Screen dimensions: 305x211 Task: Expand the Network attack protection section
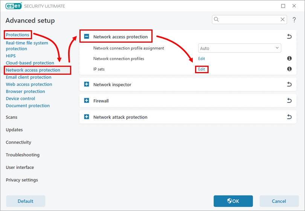[87, 117]
